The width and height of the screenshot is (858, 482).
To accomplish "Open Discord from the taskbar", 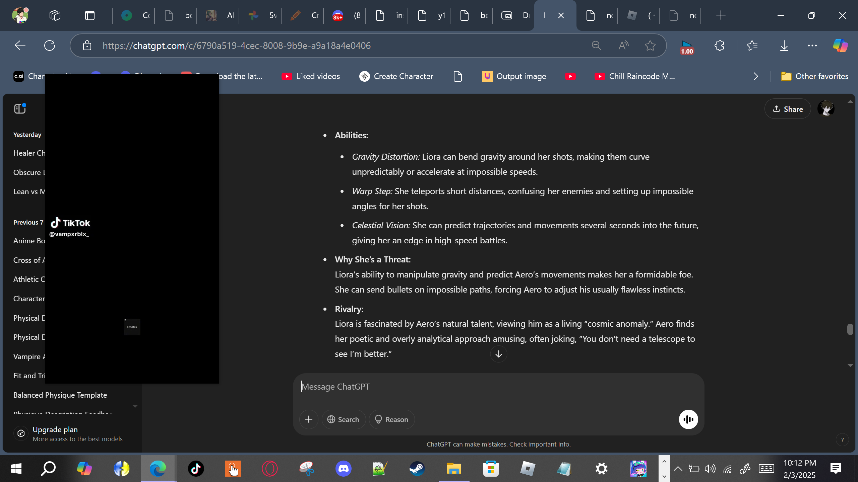I will (x=344, y=469).
